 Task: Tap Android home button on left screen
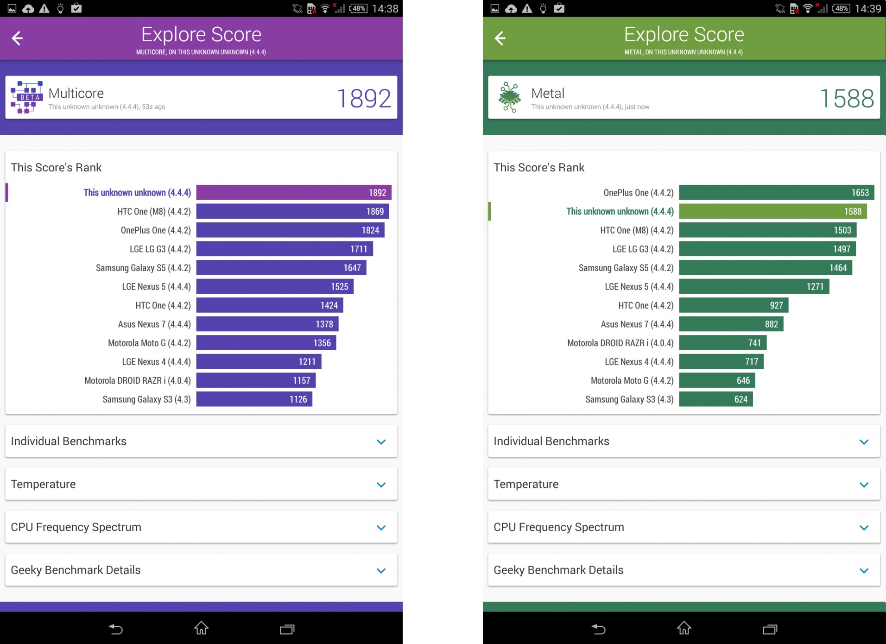point(201,628)
